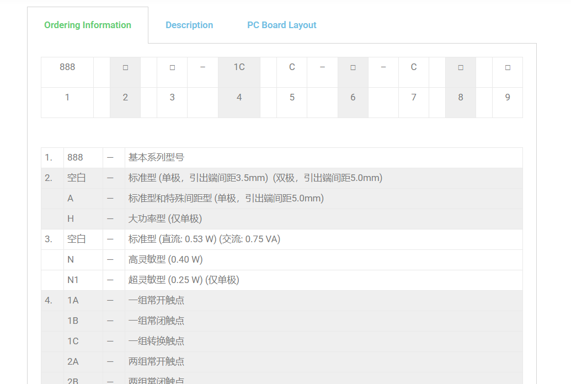This screenshot has height=384, width=571.
Task: Click position number 6 in the code table
Action: [x=353, y=98]
